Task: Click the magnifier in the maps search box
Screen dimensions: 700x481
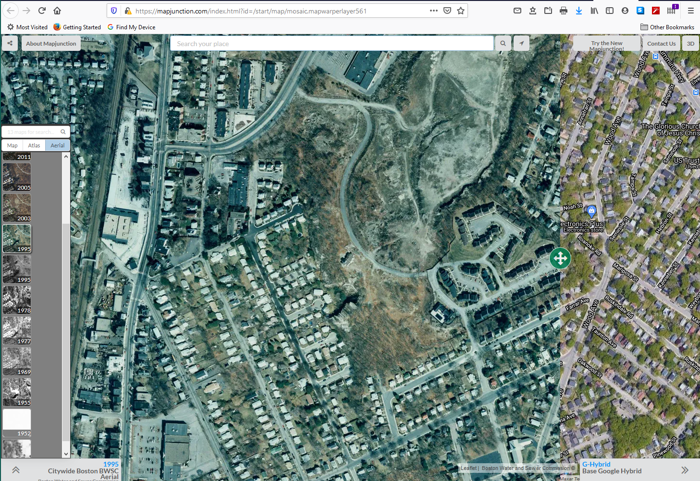Action: [63, 131]
